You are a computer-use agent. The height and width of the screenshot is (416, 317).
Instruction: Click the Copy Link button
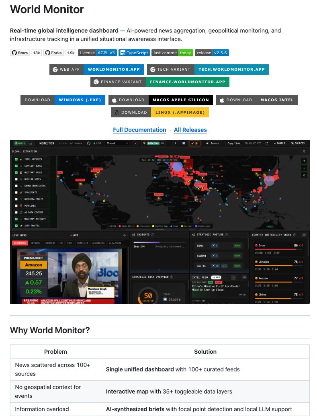tap(233, 143)
